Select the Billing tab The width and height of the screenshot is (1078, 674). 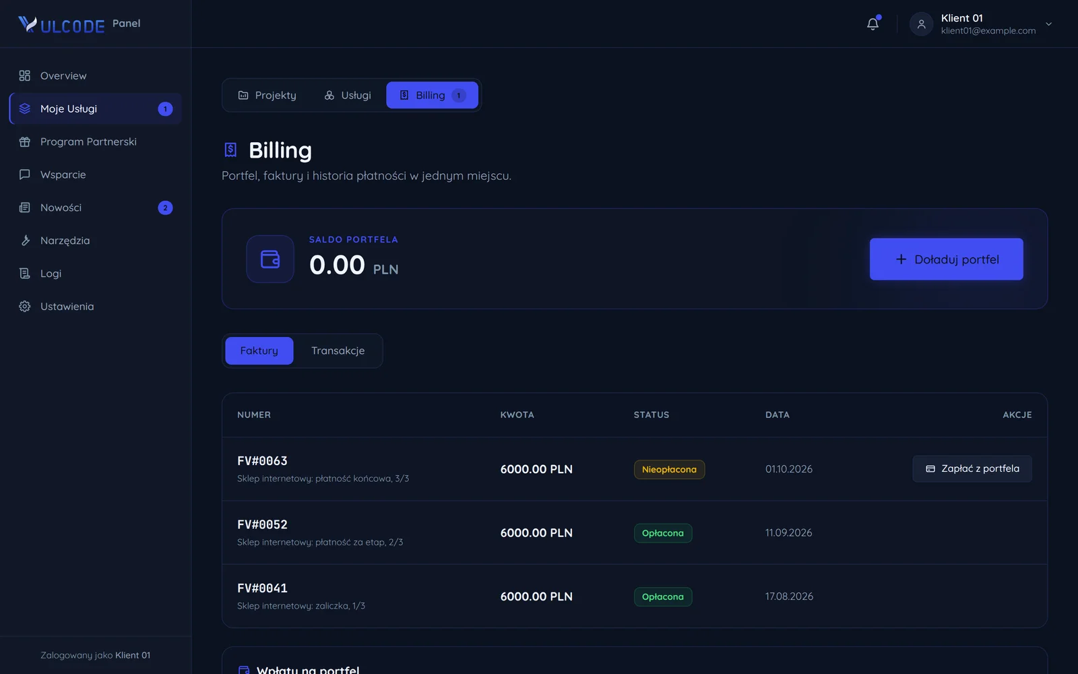click(432, 95)
